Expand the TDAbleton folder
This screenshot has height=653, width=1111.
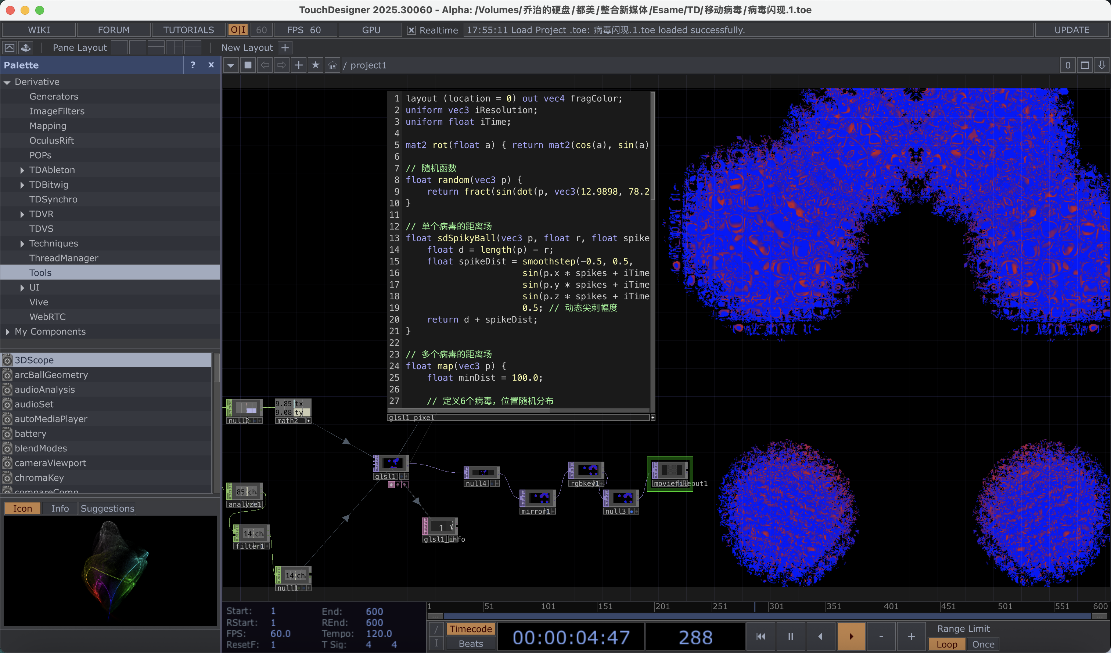click(22, 170)
